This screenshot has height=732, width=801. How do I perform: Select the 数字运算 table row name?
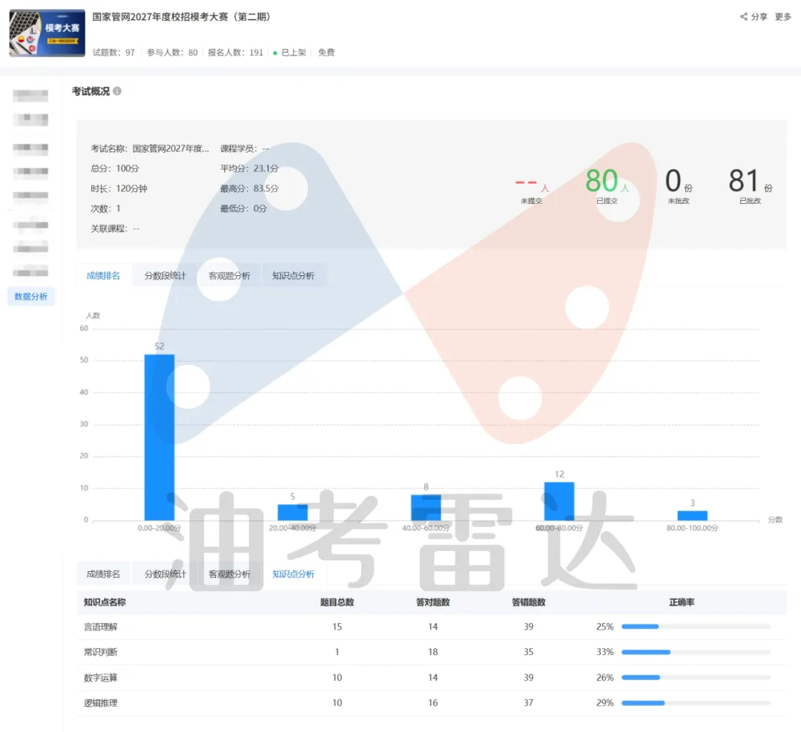coord(101,677)
